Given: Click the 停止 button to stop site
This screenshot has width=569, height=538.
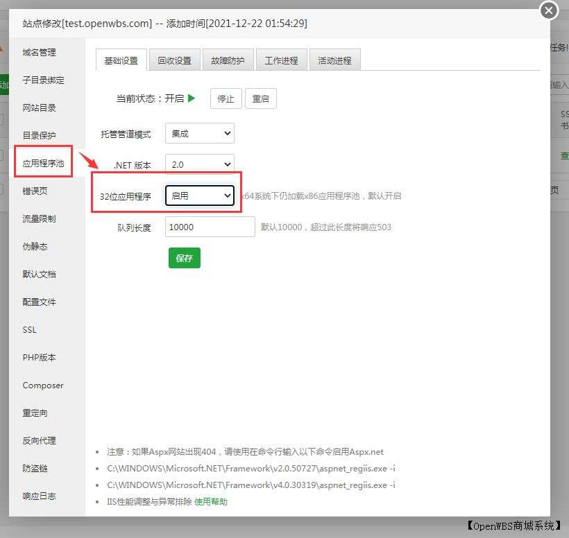Looking at the screenshot, I should point(226,98).
